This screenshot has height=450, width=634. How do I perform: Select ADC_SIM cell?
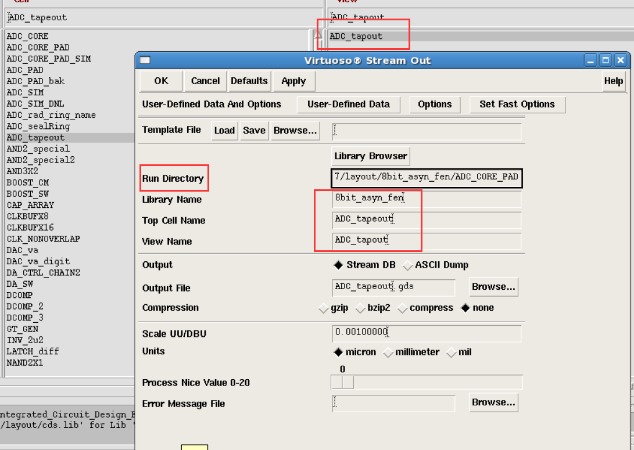tap(25, 93)
